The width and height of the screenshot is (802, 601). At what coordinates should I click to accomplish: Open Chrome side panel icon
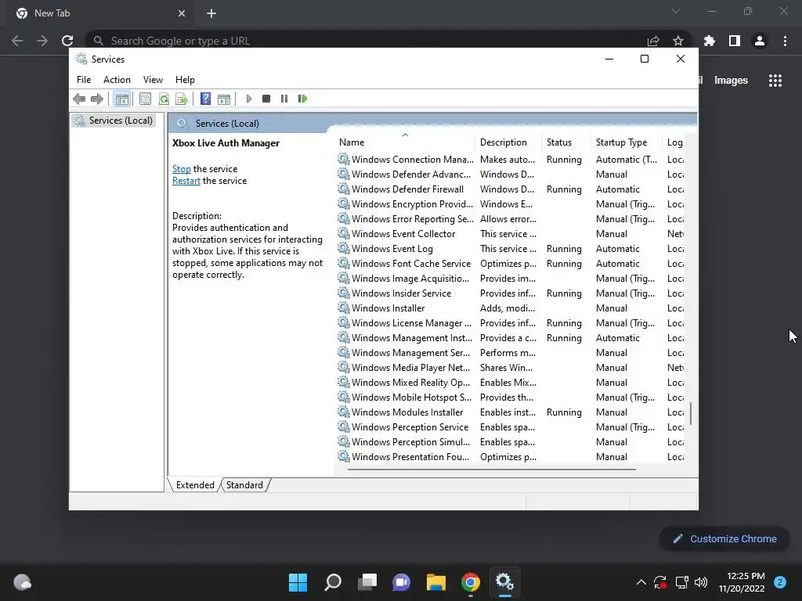click(735, 41)
